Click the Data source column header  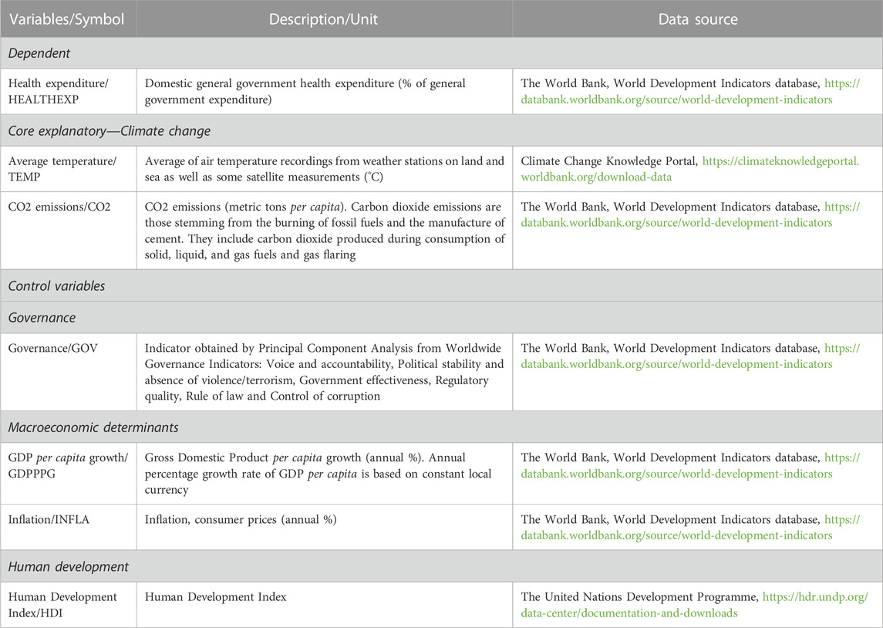coord(698,19)
